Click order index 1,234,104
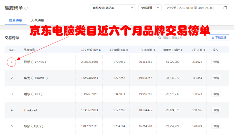The image size is (234, 134). [x=119, y=126]
